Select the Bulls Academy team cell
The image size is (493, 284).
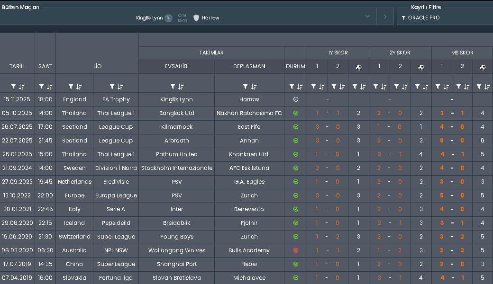[x=249, y=250]
